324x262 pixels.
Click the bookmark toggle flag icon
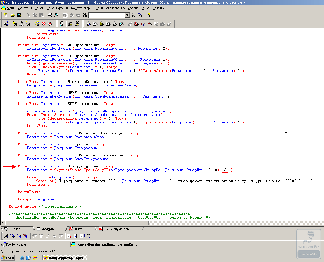point(6,236)
